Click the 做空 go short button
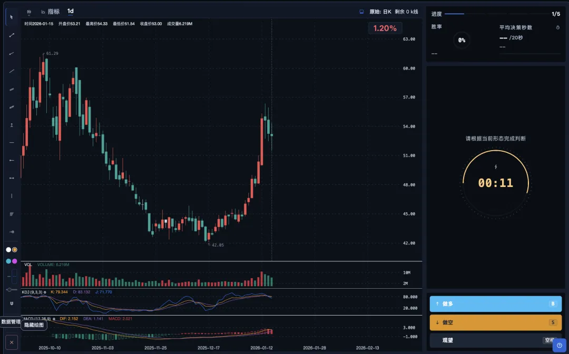The width and height of the screenshot is (569, 354). coord(495,322)
